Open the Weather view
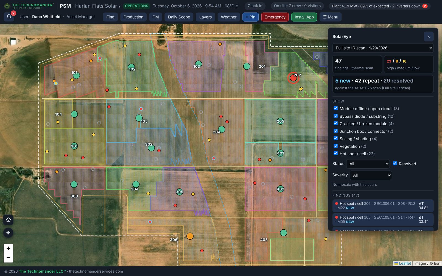Screen dimensions: 442x276 coord(229,17)
